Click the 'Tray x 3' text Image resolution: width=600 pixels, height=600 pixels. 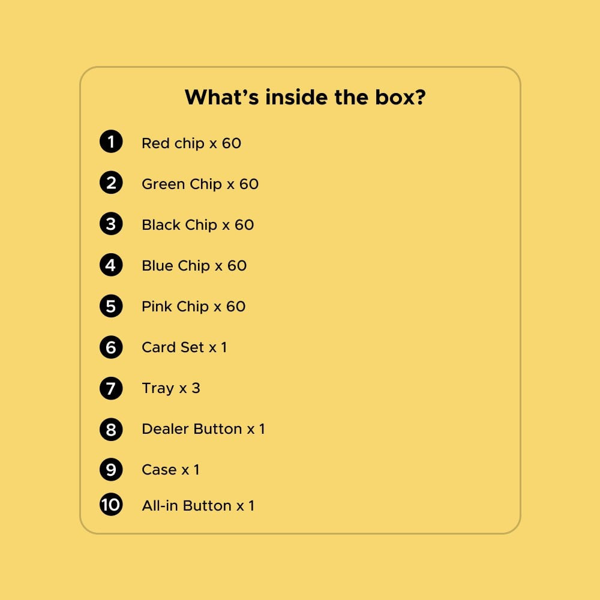tap(171, 388)
